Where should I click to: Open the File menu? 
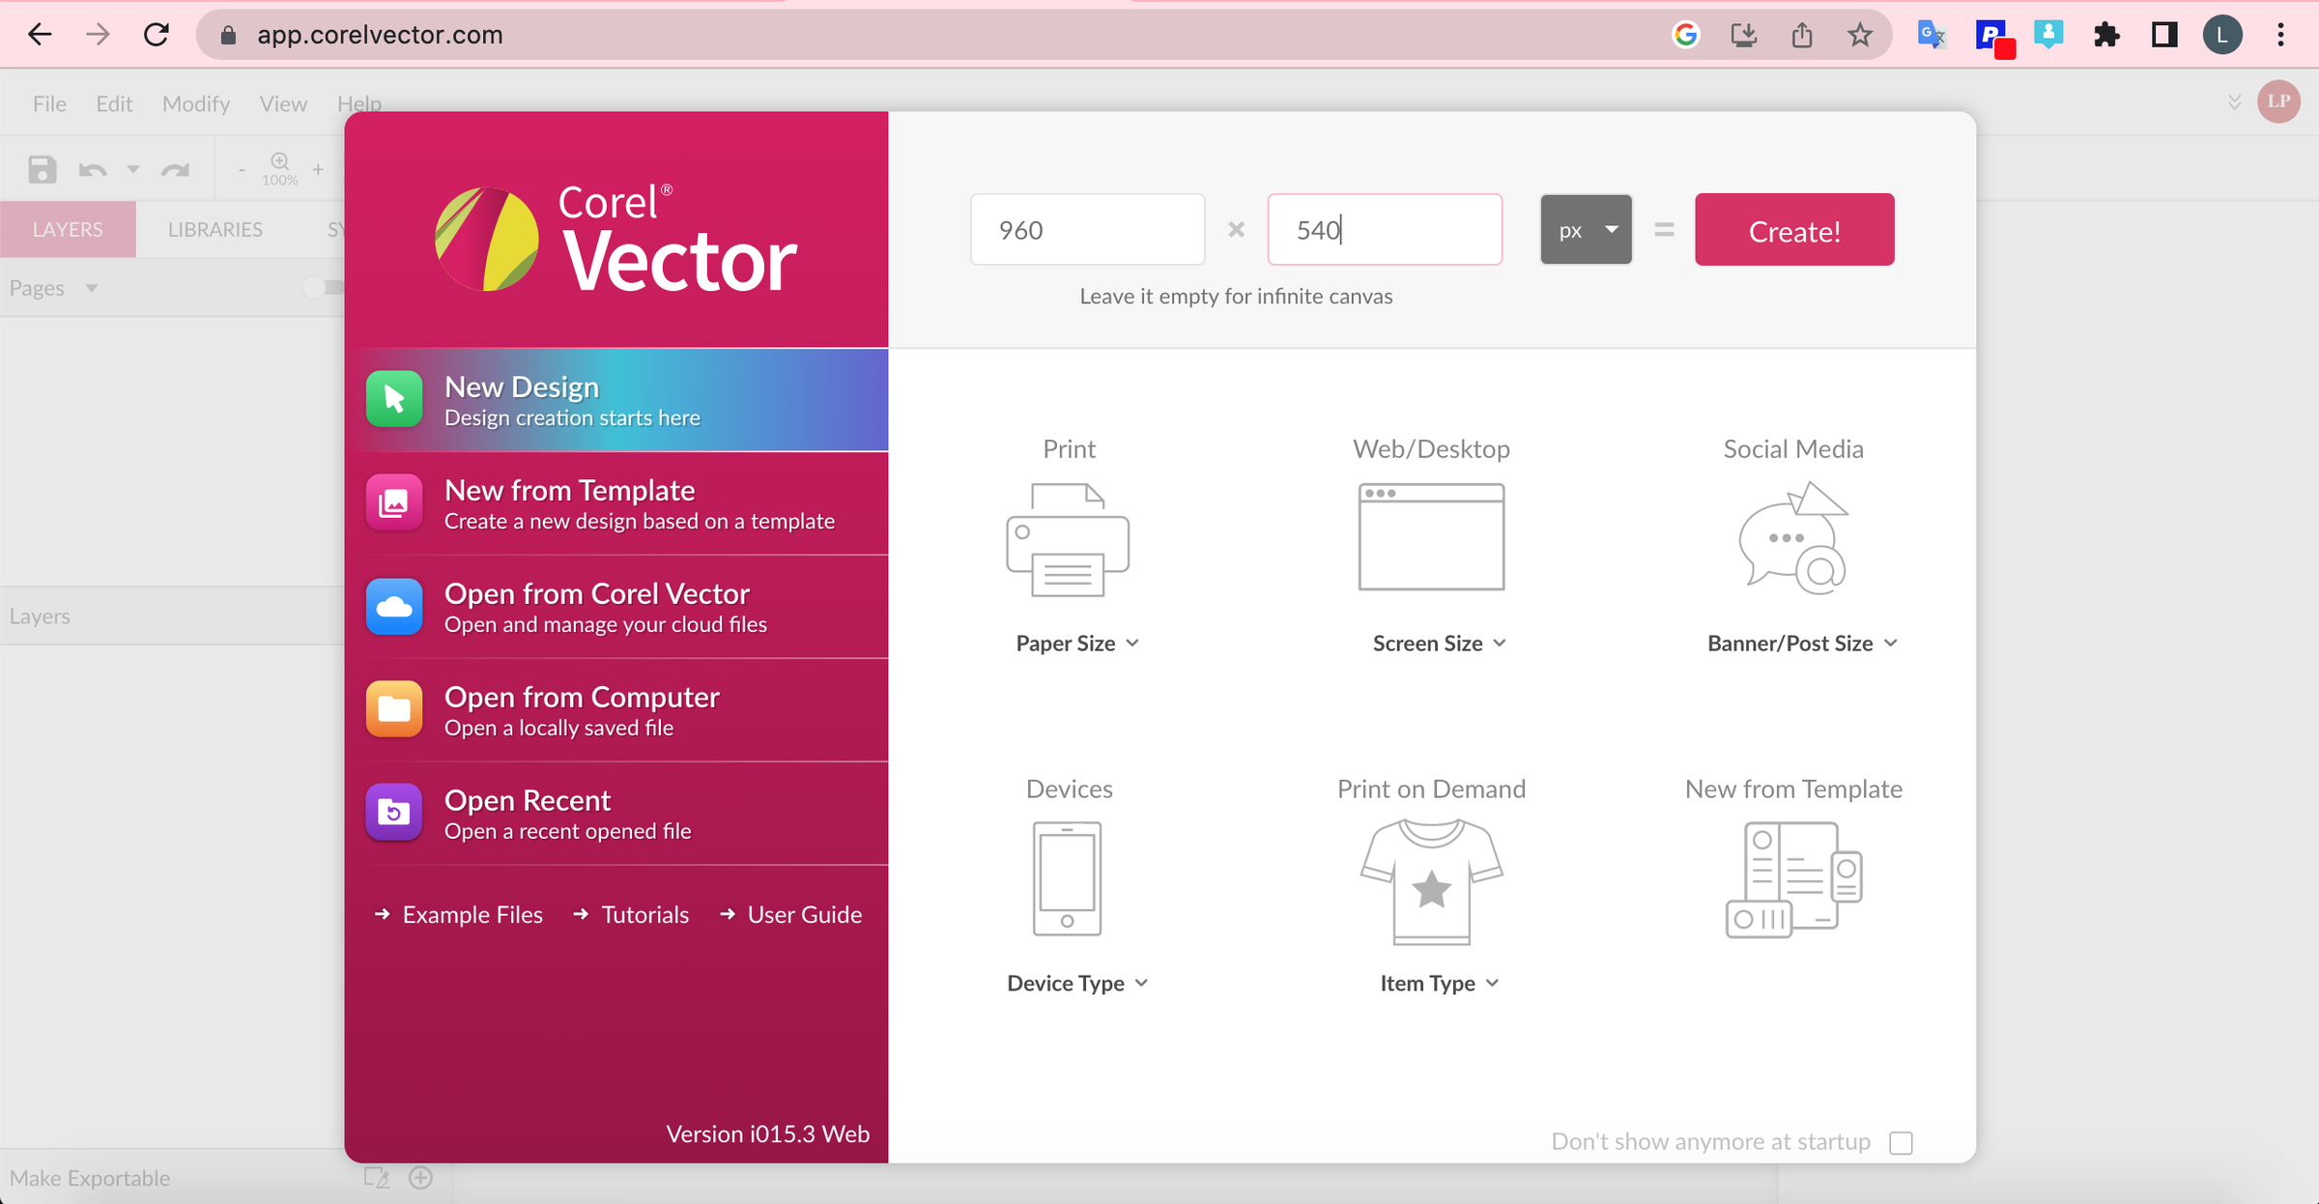(49, 103)
